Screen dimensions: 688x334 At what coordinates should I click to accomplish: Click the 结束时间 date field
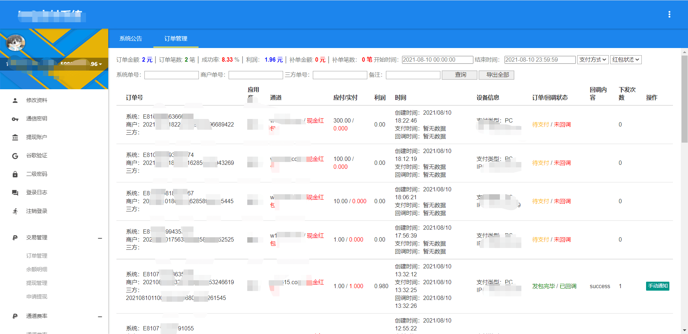(540, 60)
